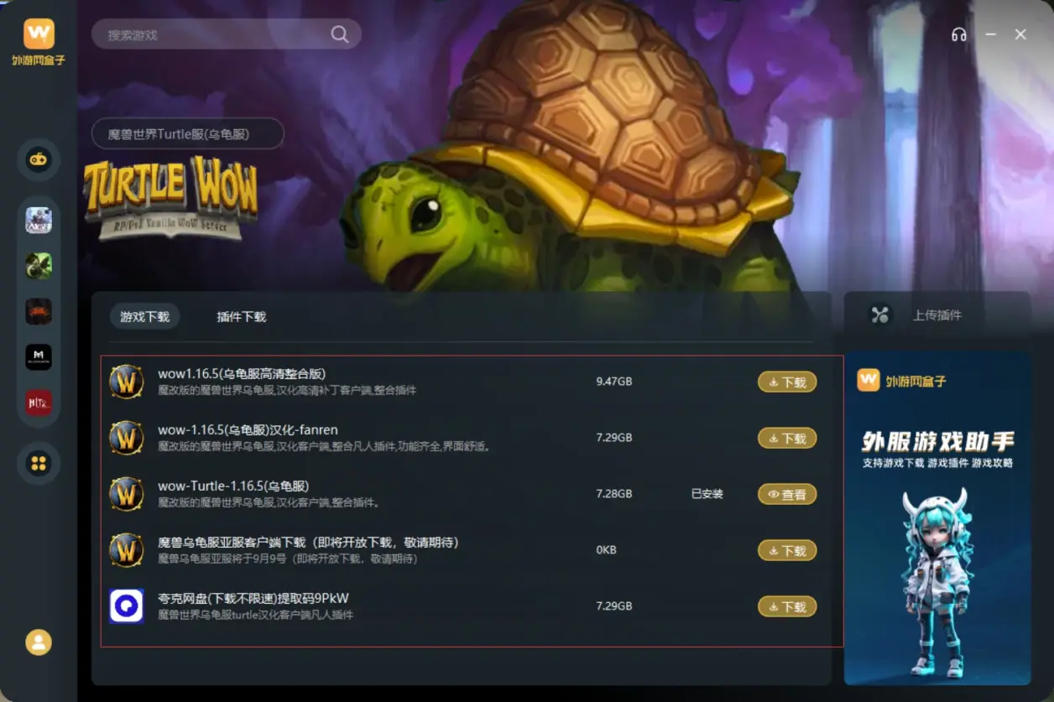Click the search magnifier icon

(340, 34)
